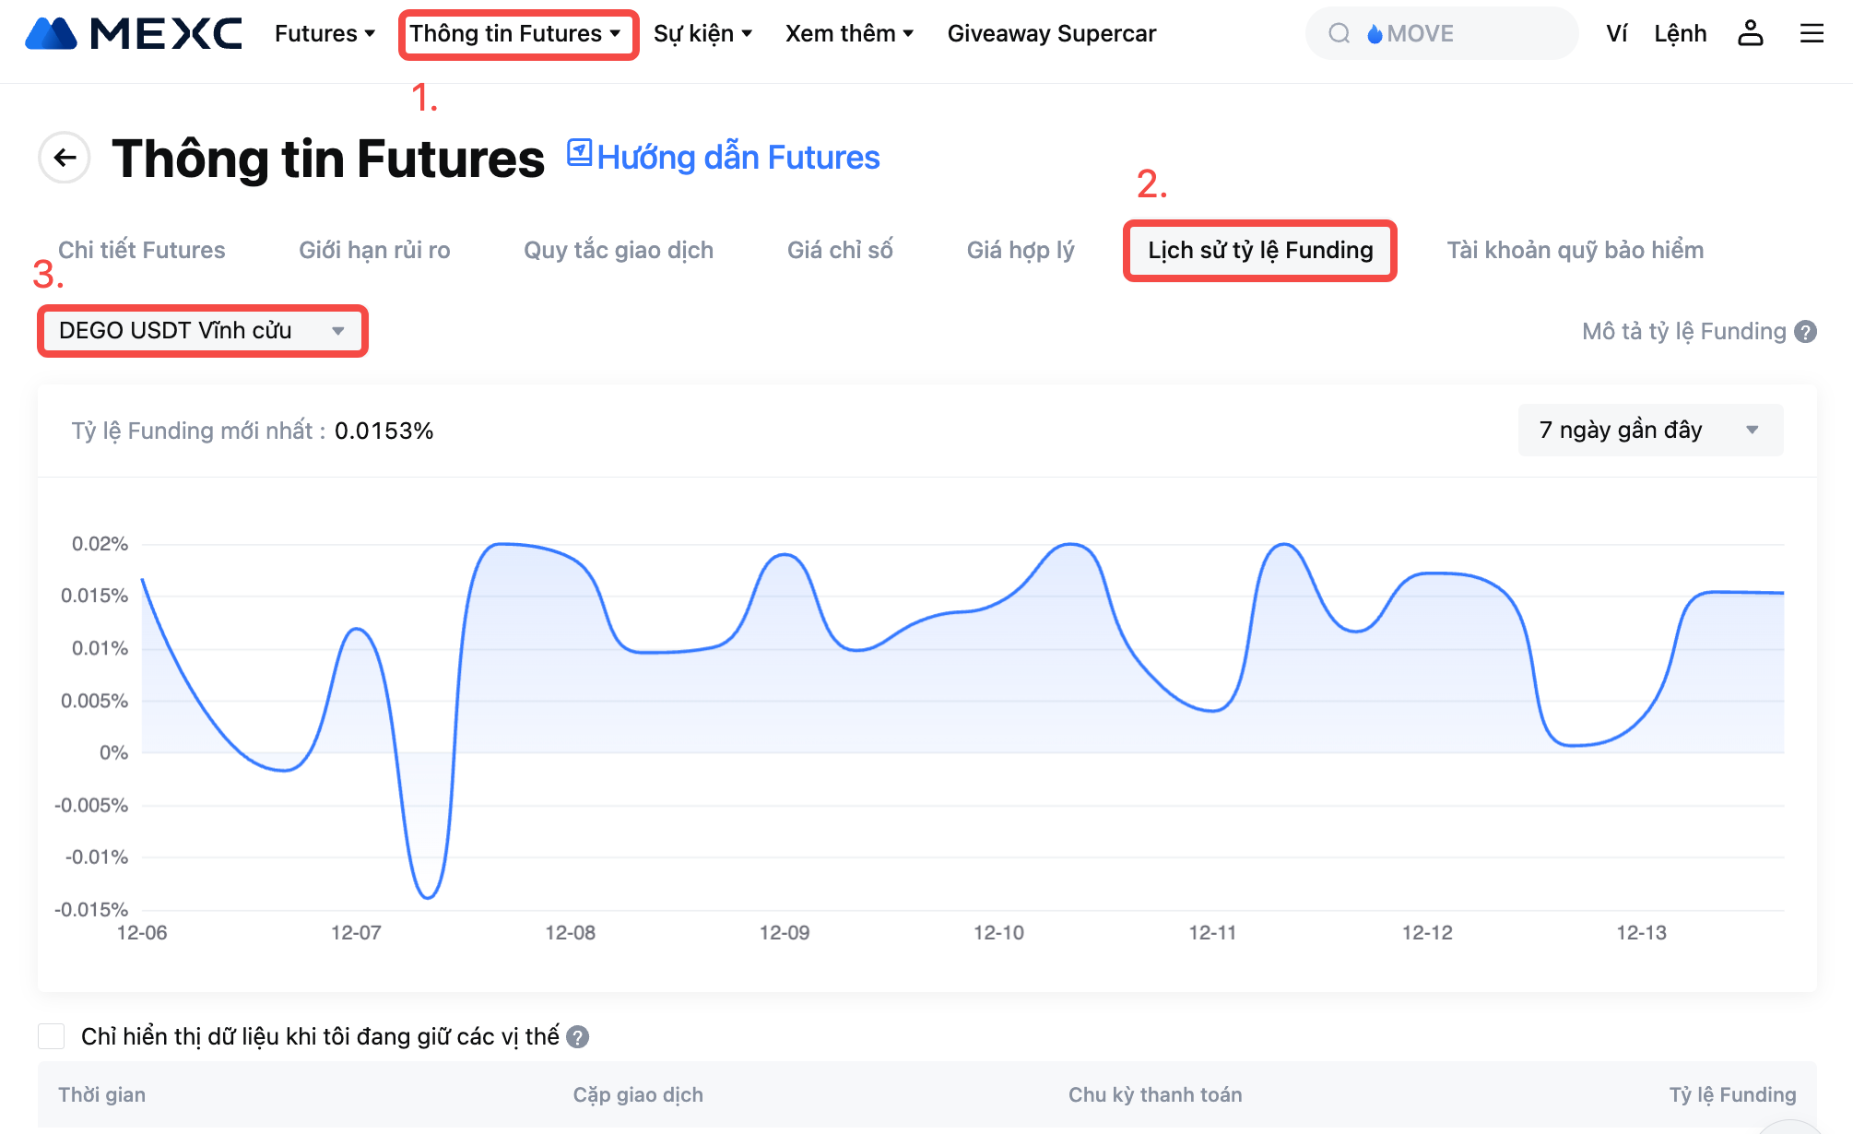
Task: Click the Hướng dẫn Futures guide icon
Action: coord(579,152)
